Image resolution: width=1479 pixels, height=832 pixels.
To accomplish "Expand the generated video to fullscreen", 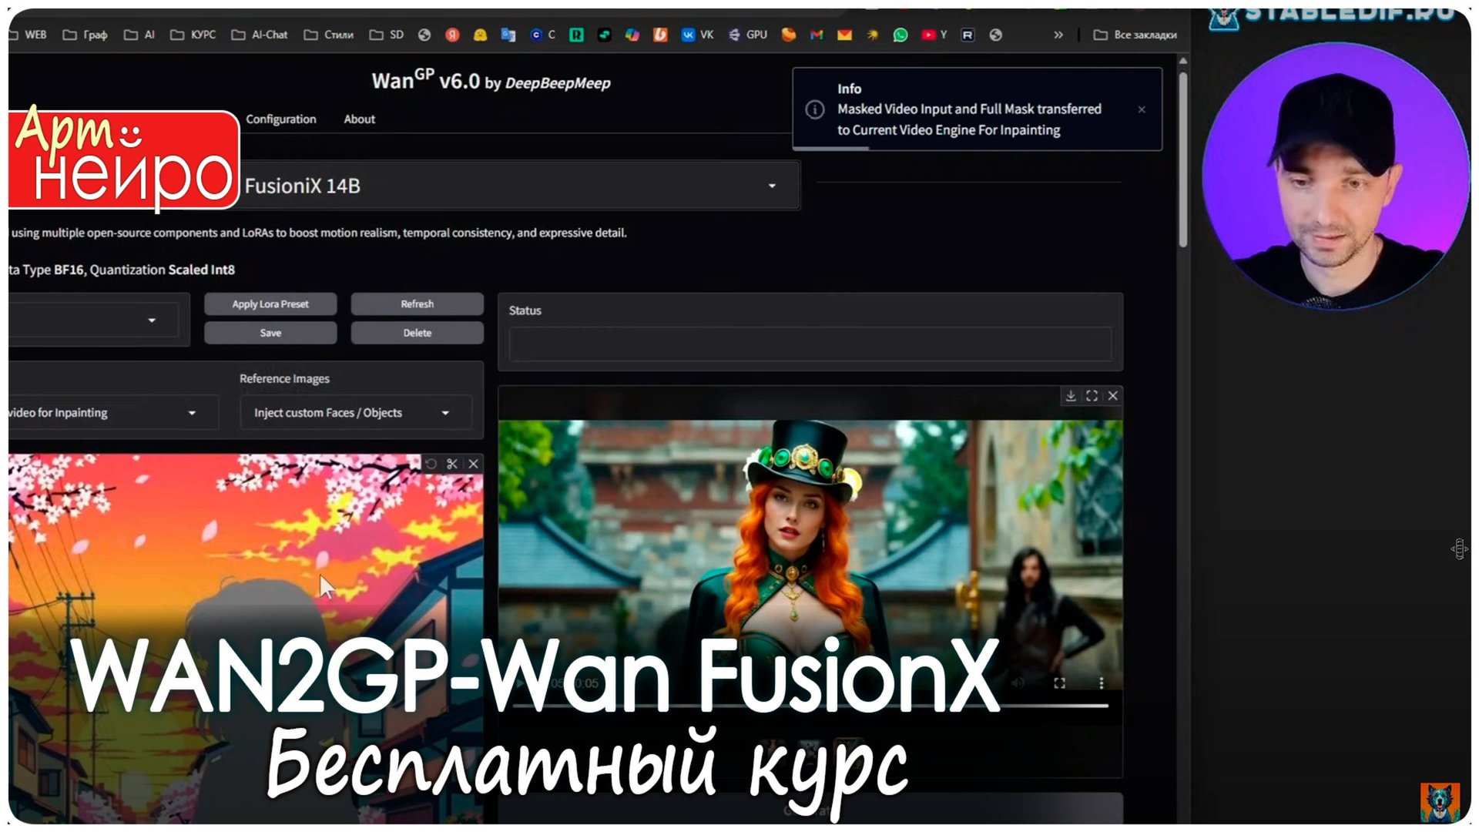I will [x=1092, y=396].
